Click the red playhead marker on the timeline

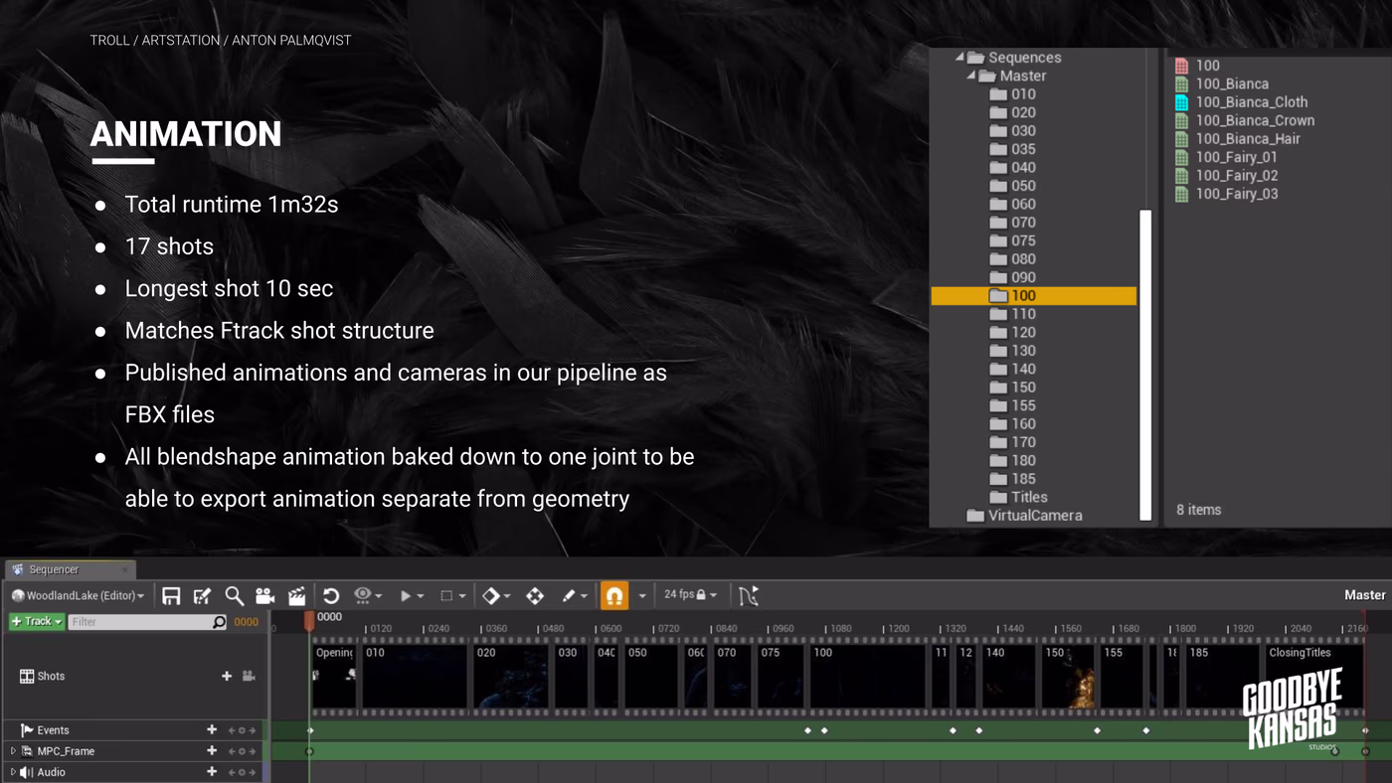(309, 620)
